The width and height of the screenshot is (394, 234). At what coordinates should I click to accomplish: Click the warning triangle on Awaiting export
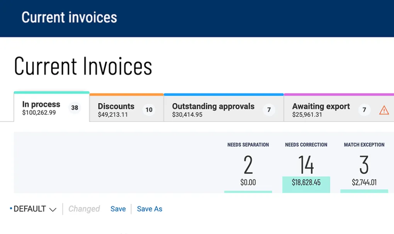(384, 110)
